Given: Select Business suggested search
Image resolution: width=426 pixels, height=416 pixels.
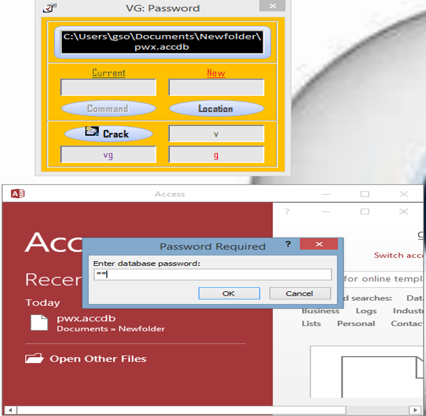Looking at the screenshot, I should tap(321, 311).
